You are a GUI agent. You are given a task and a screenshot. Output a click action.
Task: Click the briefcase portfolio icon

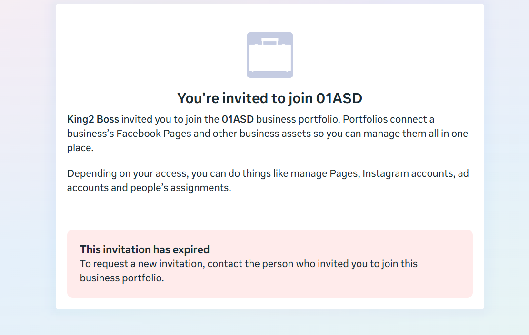tap(270, 55)
